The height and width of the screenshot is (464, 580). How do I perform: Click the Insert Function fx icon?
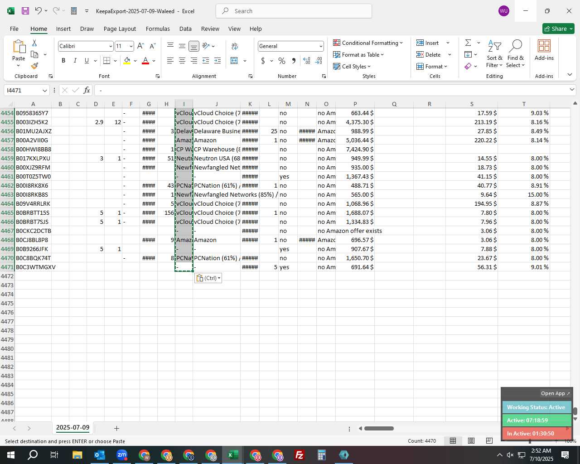tap(87, 90)
